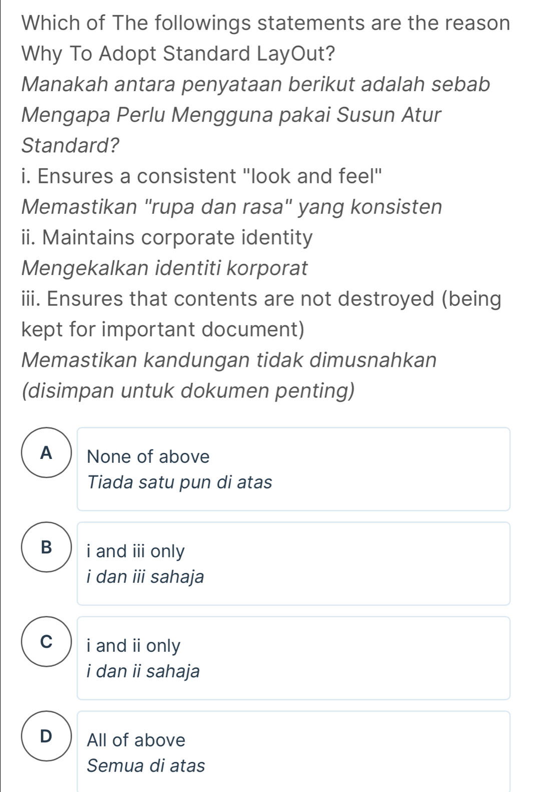
Task: Click the 'i dan ii sahaja' translation
Action: (x=143, y=671)
